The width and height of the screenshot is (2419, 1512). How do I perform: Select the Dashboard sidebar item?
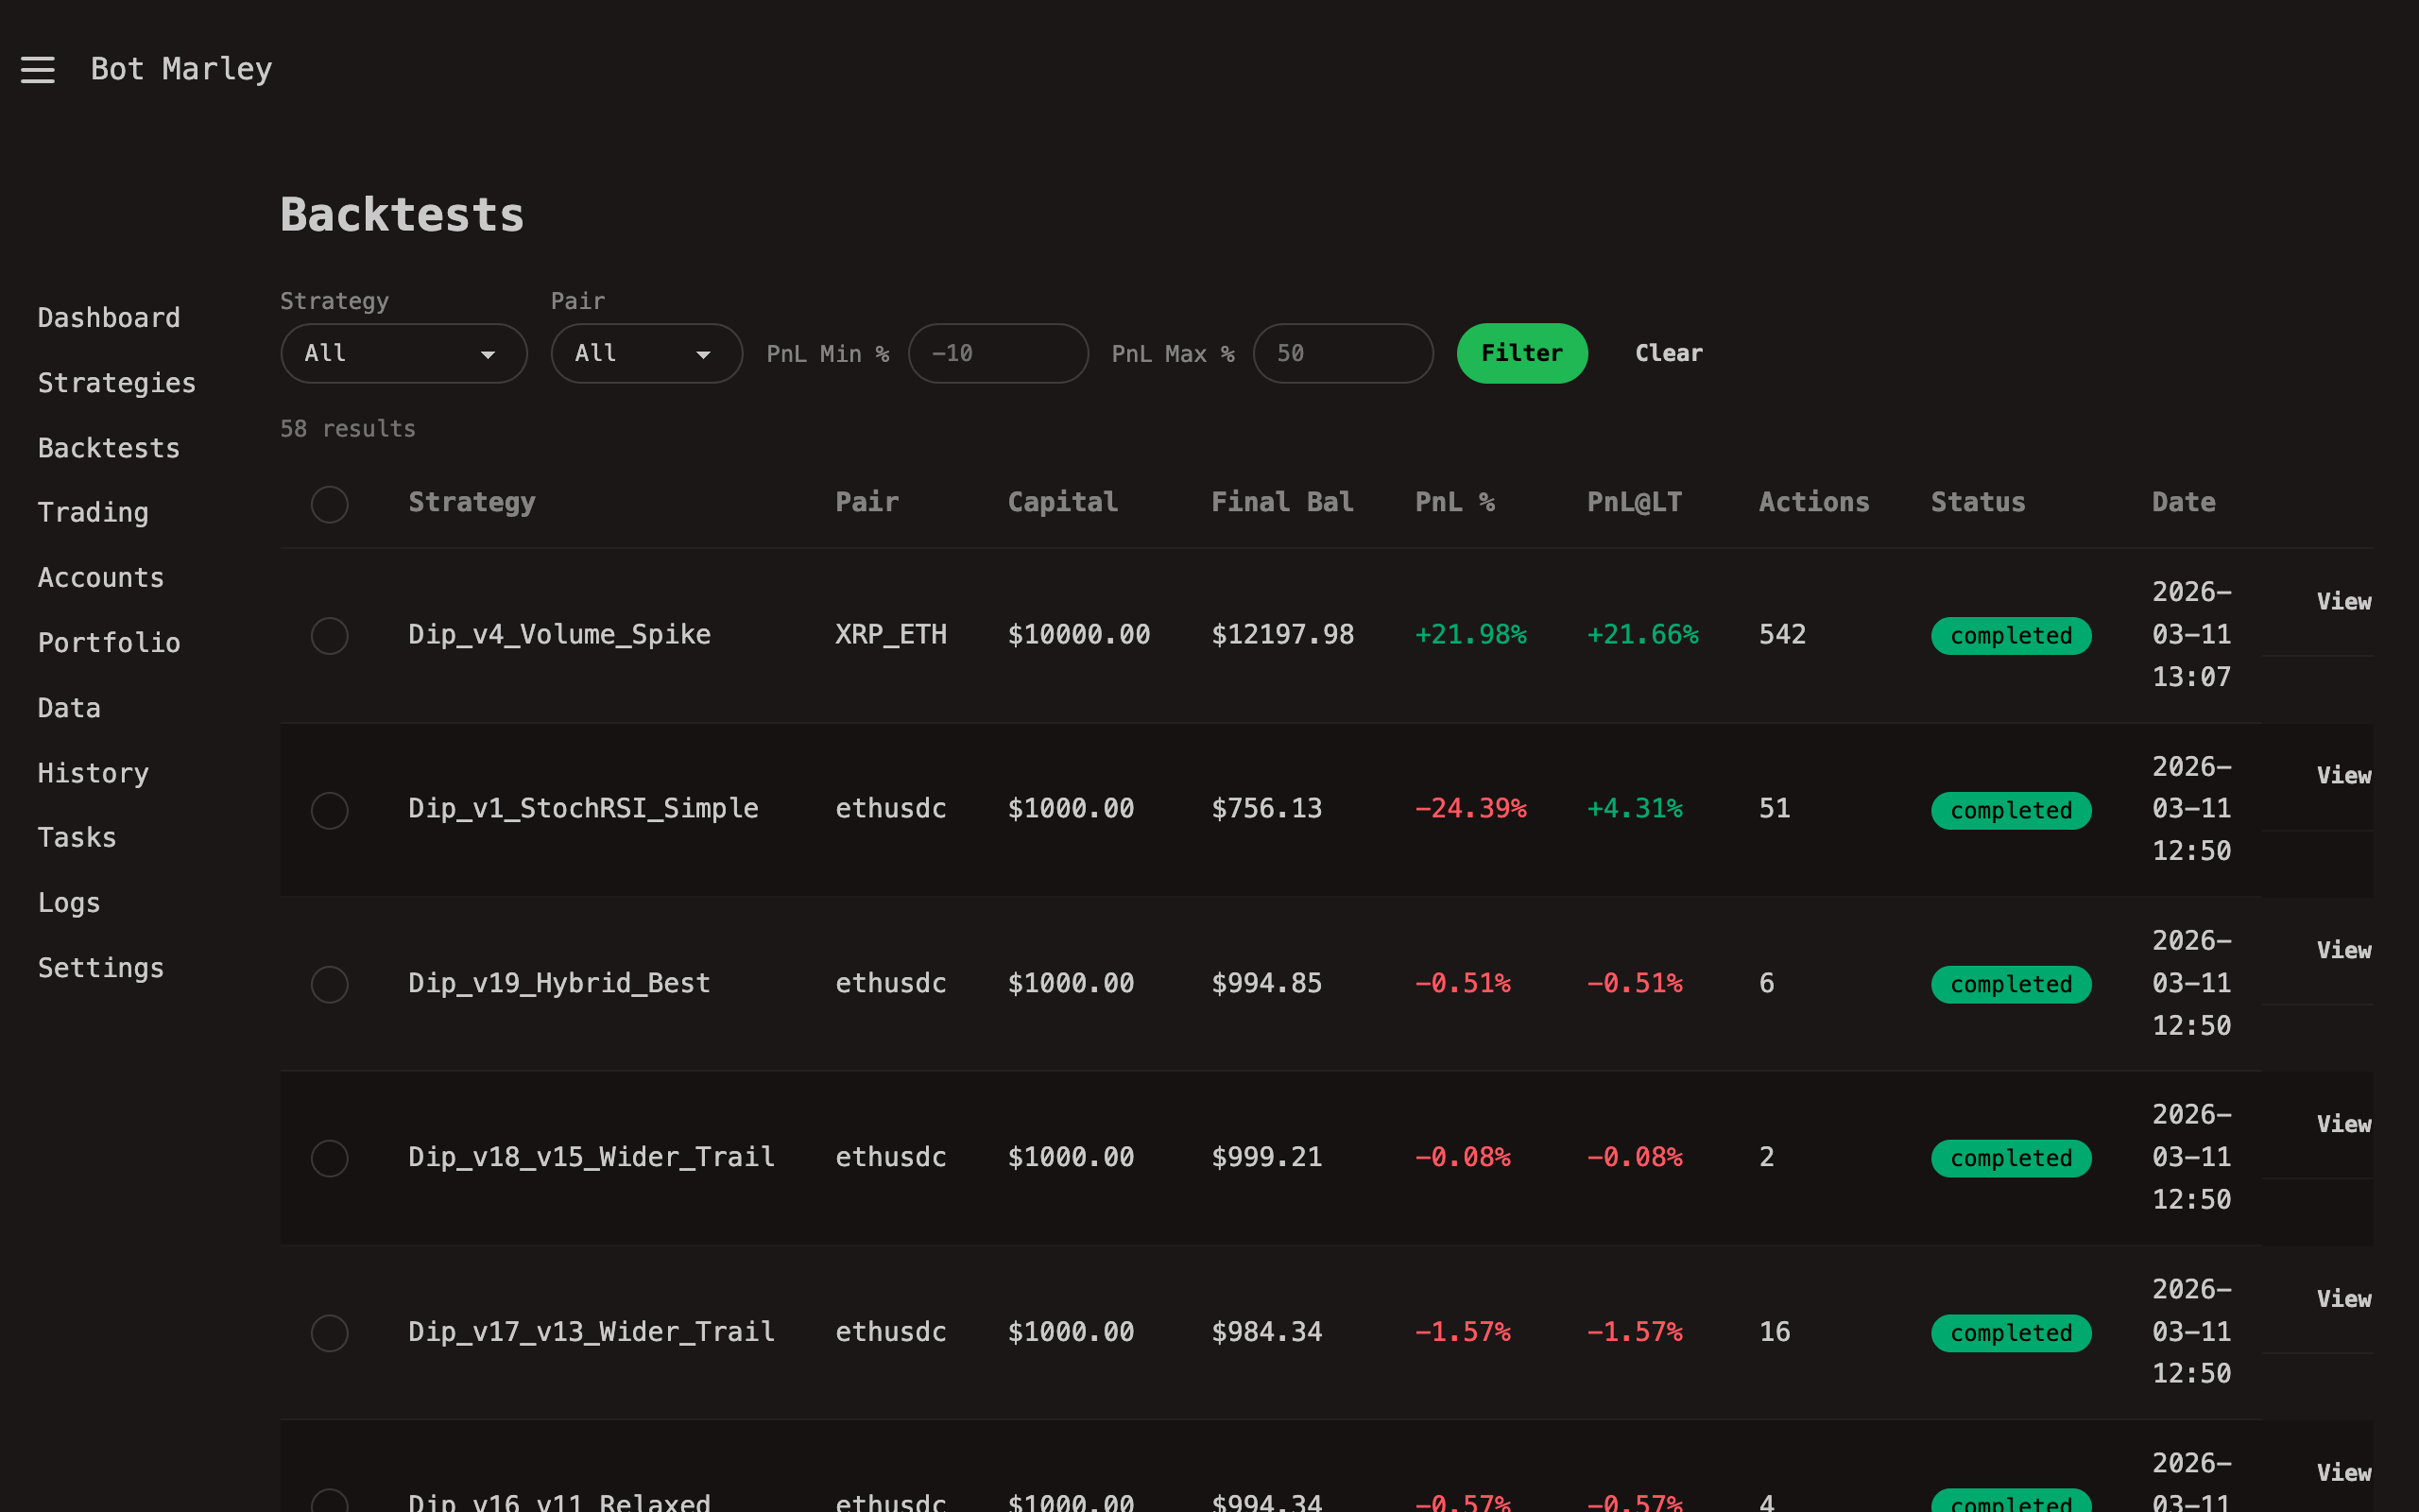pos(109,317)
